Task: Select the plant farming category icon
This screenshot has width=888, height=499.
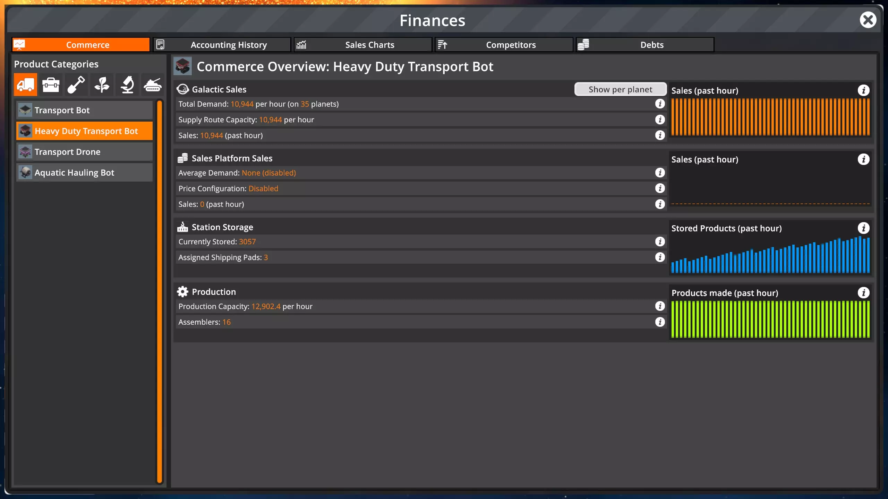Action: (102, 85)
